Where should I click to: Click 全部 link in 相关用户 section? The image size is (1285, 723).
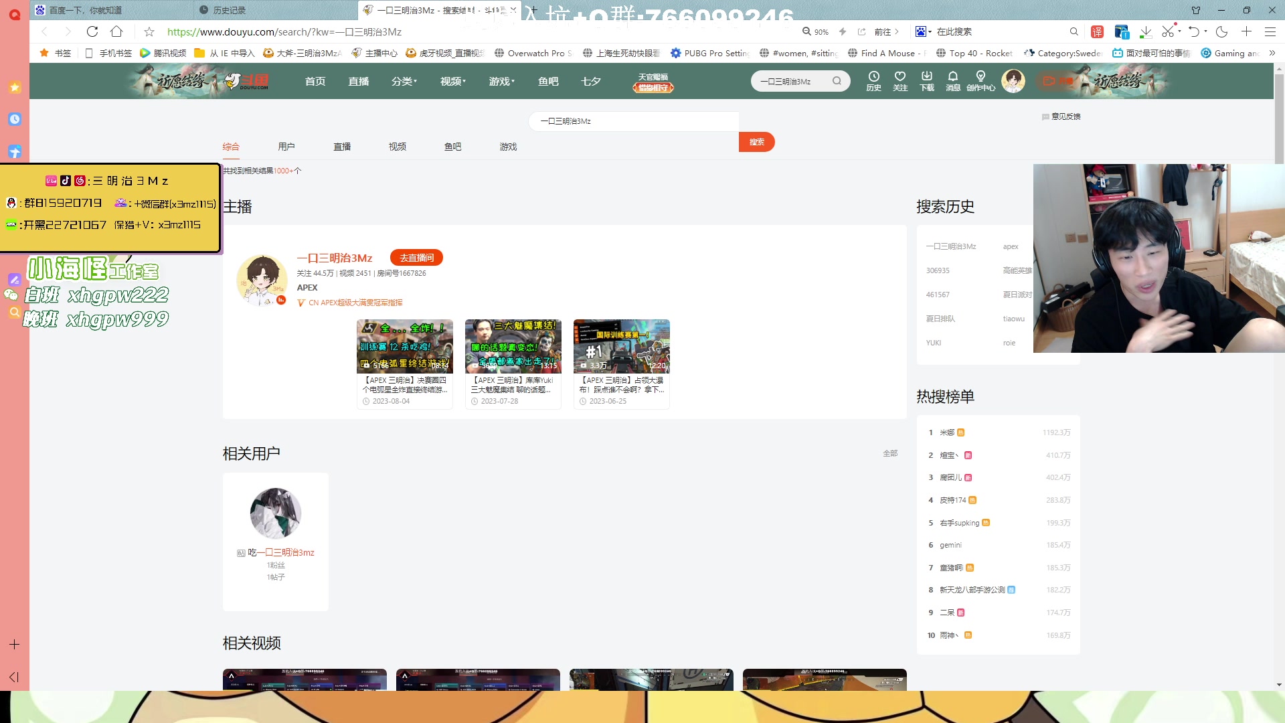coord(890,453)
